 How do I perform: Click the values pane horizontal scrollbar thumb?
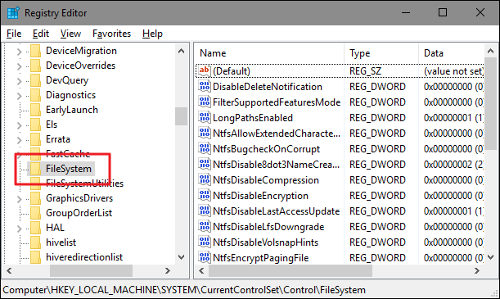coord(291,271)
